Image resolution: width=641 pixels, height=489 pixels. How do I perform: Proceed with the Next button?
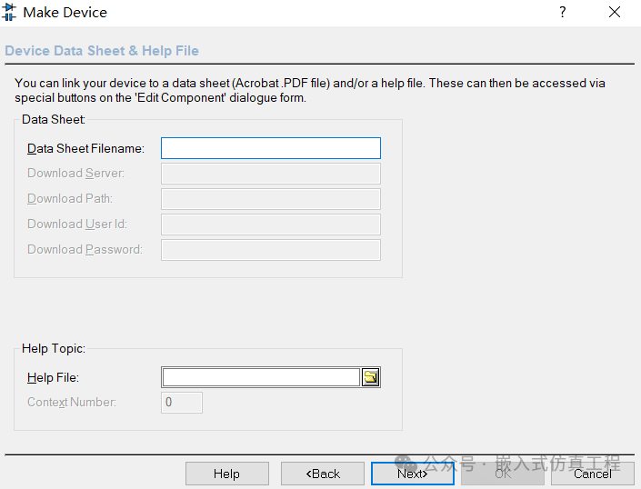(413, 474)
